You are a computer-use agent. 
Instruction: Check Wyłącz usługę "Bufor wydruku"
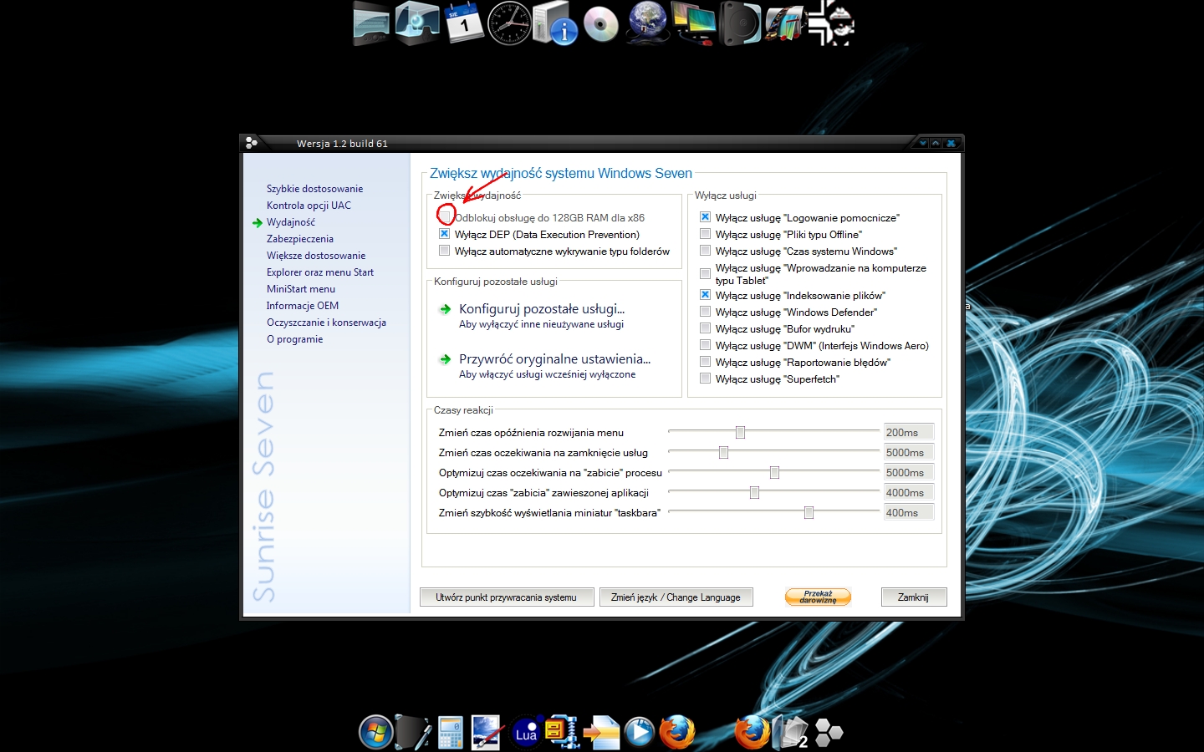706,328
